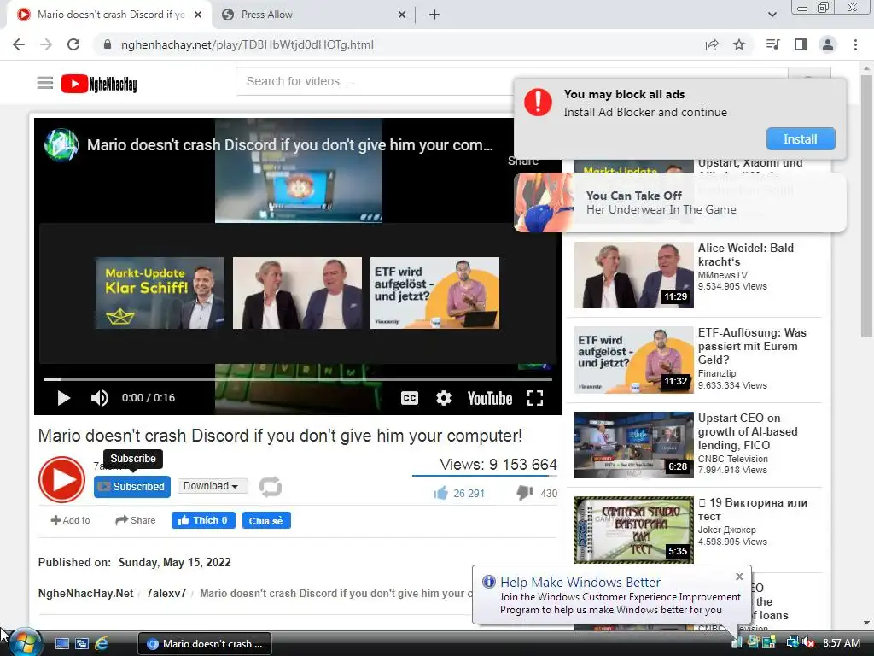Toggle the Subscribed button
Viewport: 874px width, 656px height.
click(x=132, y=486)
